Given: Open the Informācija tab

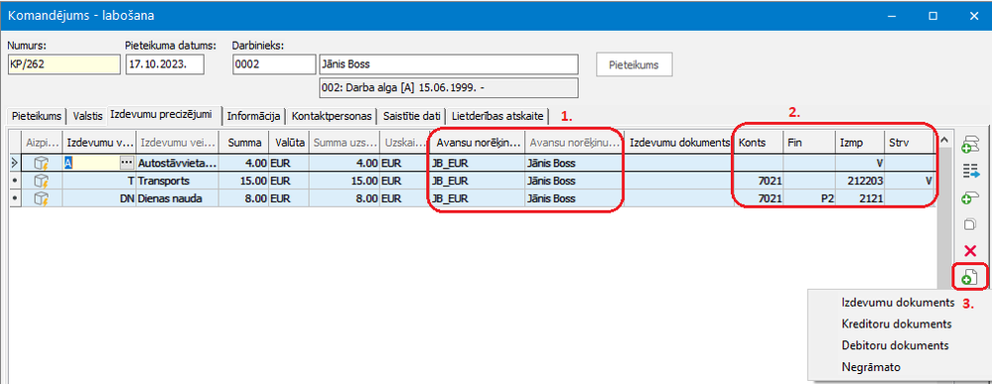Looking at the screenshot, I should point(253,116).
